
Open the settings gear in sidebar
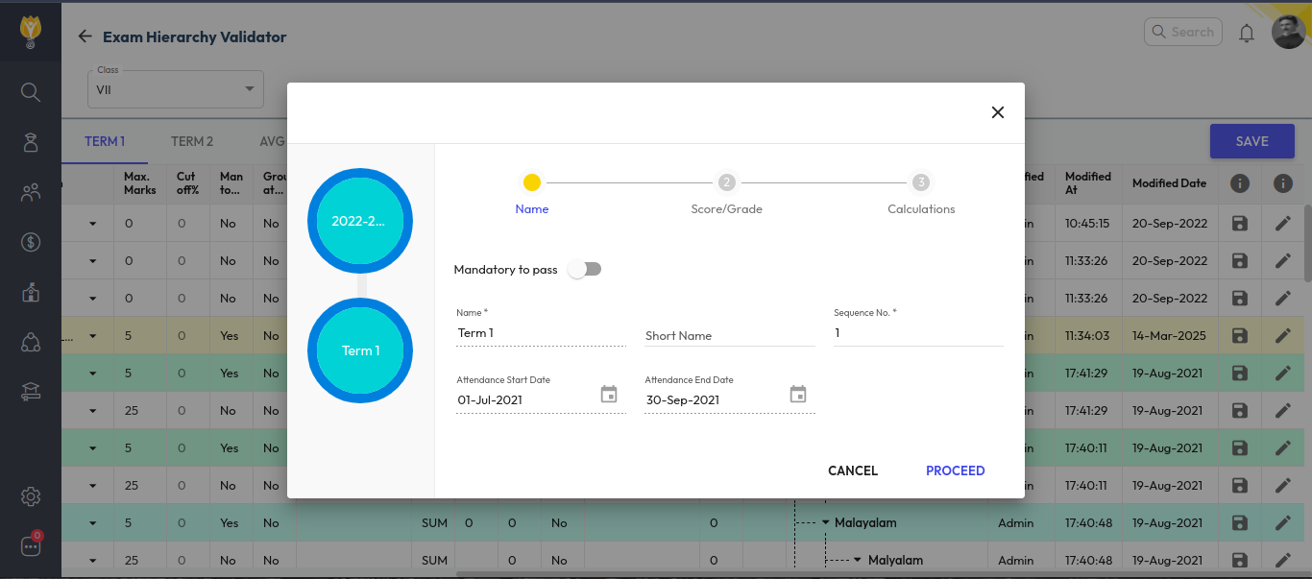(31, 496)
